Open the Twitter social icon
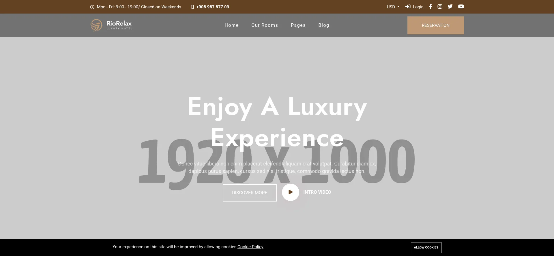This screenshot has width=554, height=256. click(x=450, y=6)
